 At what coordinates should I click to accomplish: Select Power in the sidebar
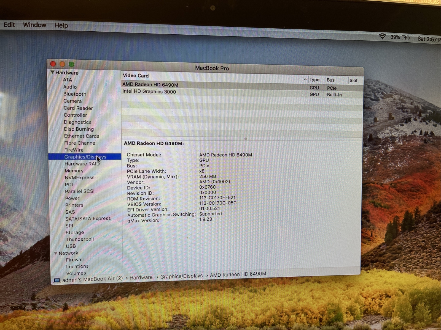pyautogui.click(x=72, y=198)
